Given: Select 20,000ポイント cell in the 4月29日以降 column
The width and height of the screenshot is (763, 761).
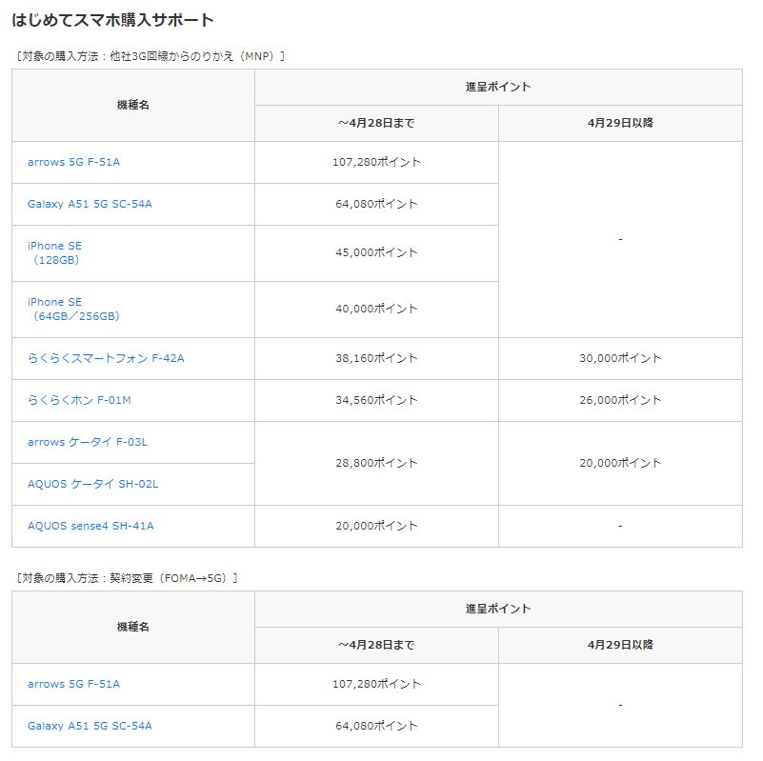Looking at the screenshot, I should coord(620,463).
